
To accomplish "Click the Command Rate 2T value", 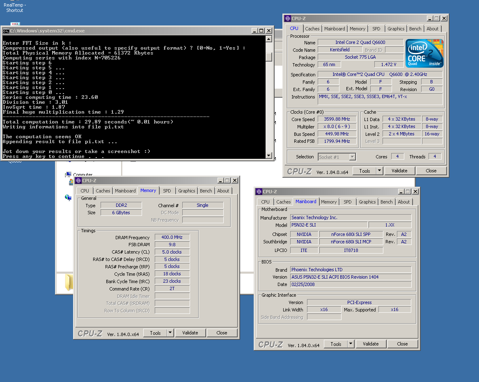I will 172,288.
